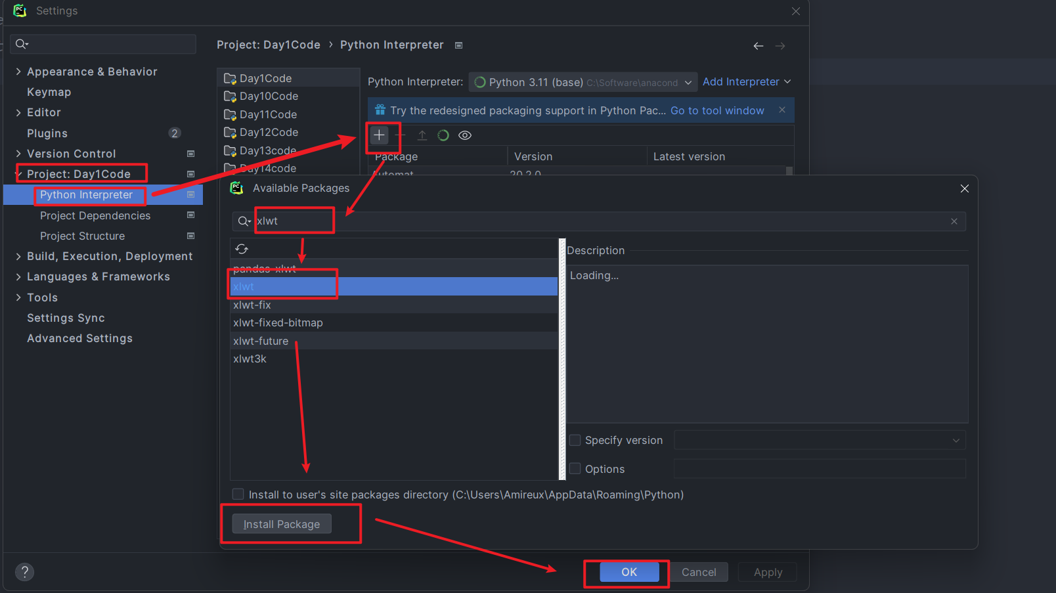Image resolution: width=1056 pixels, height=593 pixels.
Task: Enable the Options checkbox
Action: tap(575, 469)
